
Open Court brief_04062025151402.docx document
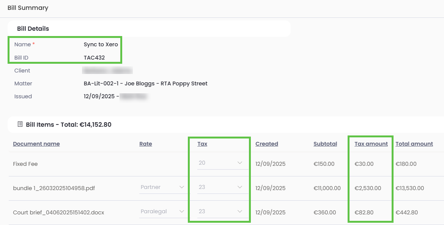click(58, 212)
